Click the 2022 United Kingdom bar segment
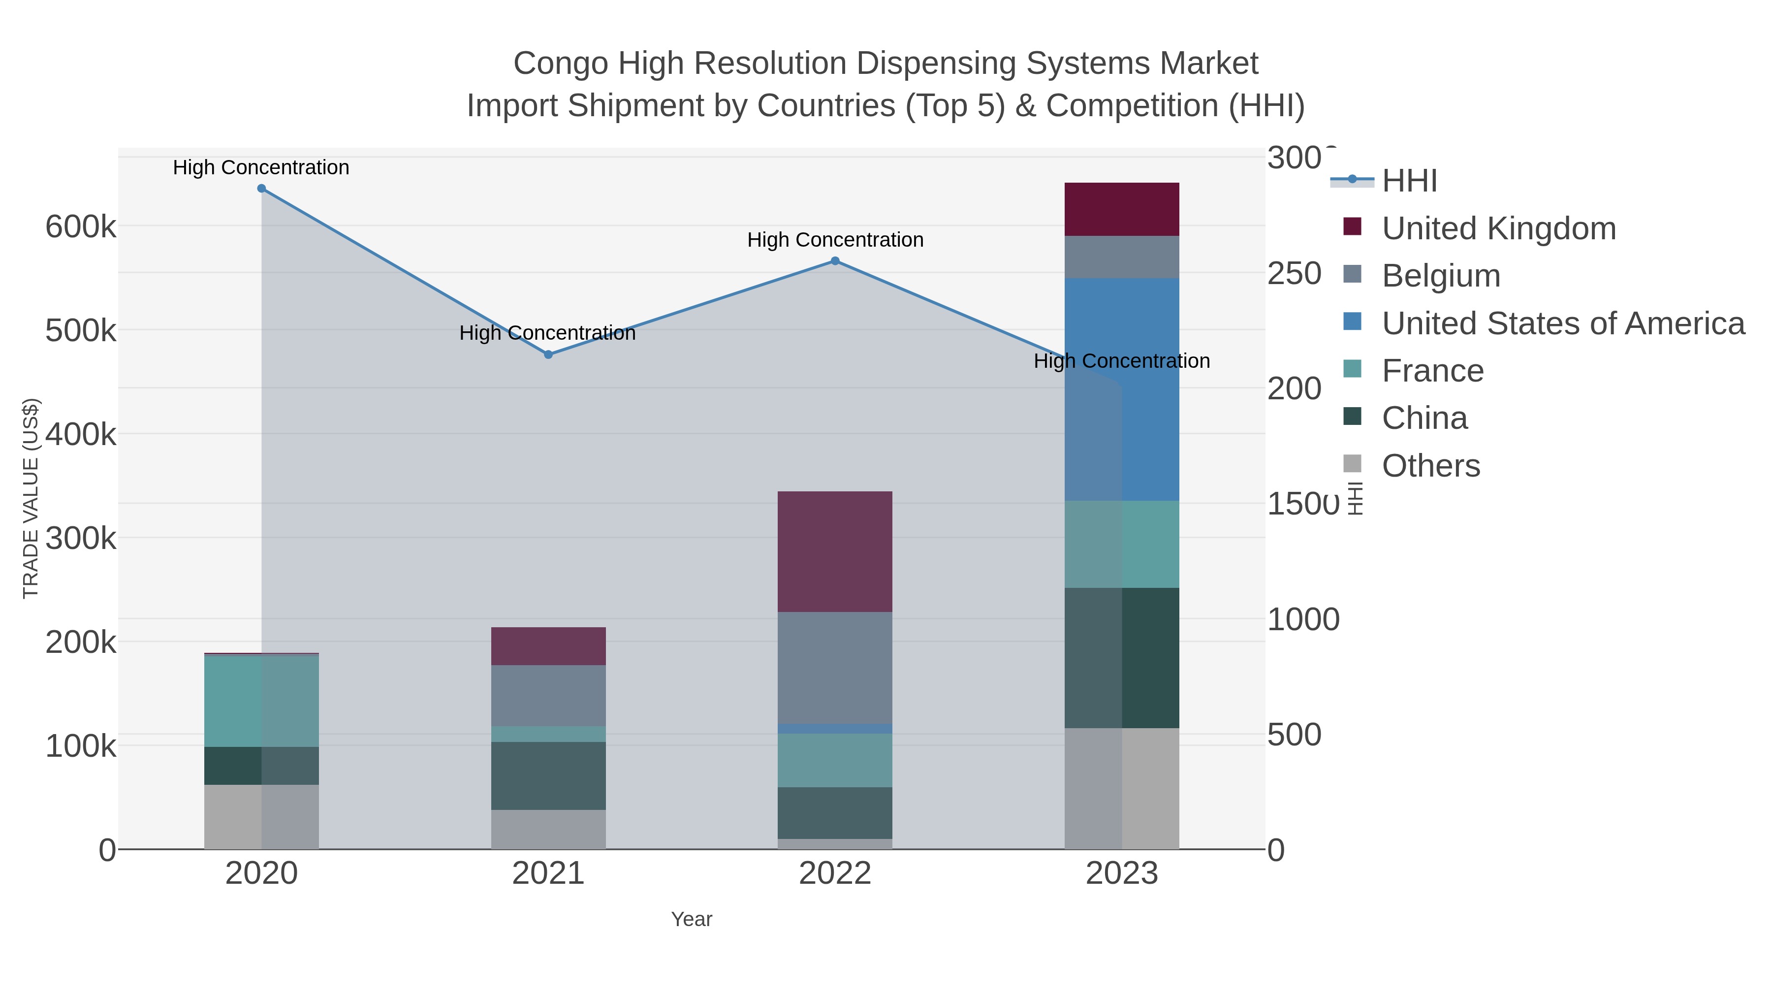1772x997 pixels. pos(835,552)
